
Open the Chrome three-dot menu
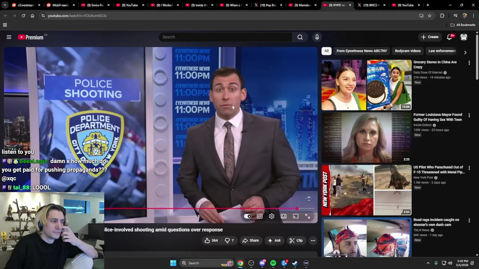[473, 16]
